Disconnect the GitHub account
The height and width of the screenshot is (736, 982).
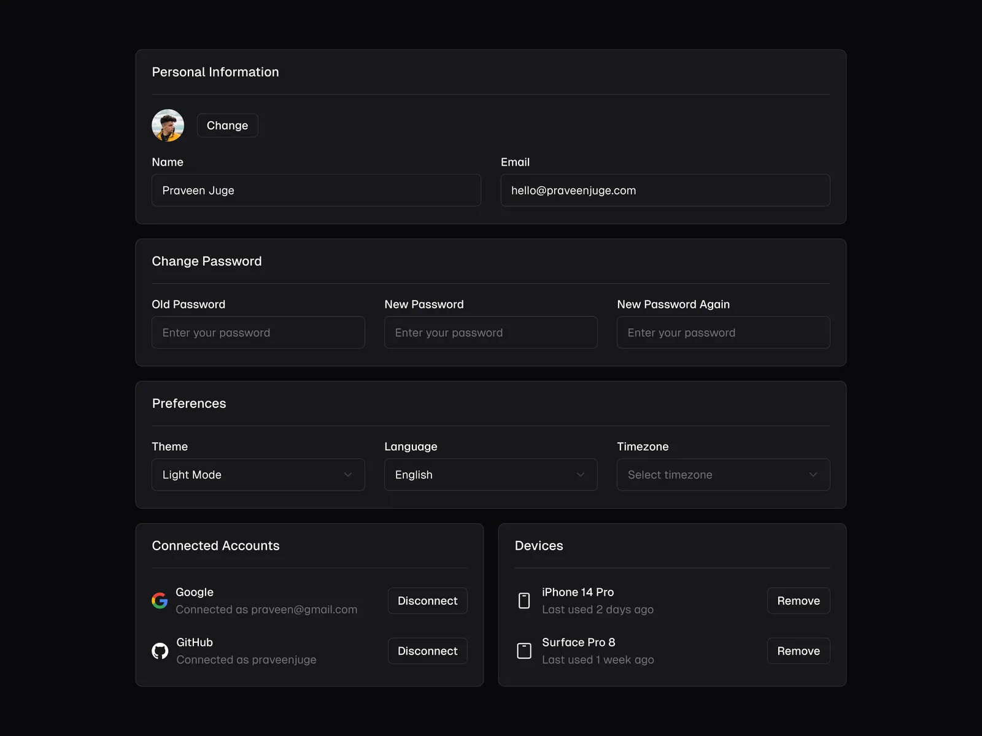pos(427,651)
